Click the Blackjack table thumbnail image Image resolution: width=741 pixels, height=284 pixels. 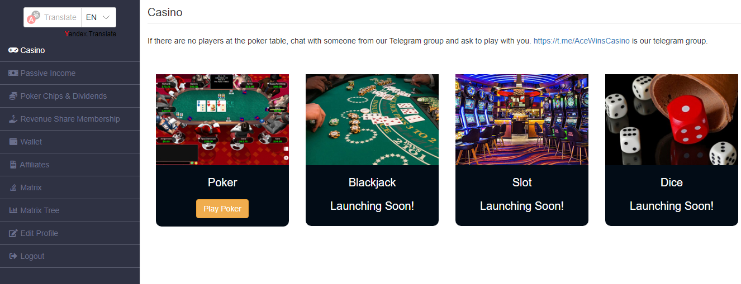click(372, 119)
